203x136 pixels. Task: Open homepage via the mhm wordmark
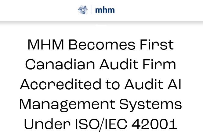tap(105, 10)
